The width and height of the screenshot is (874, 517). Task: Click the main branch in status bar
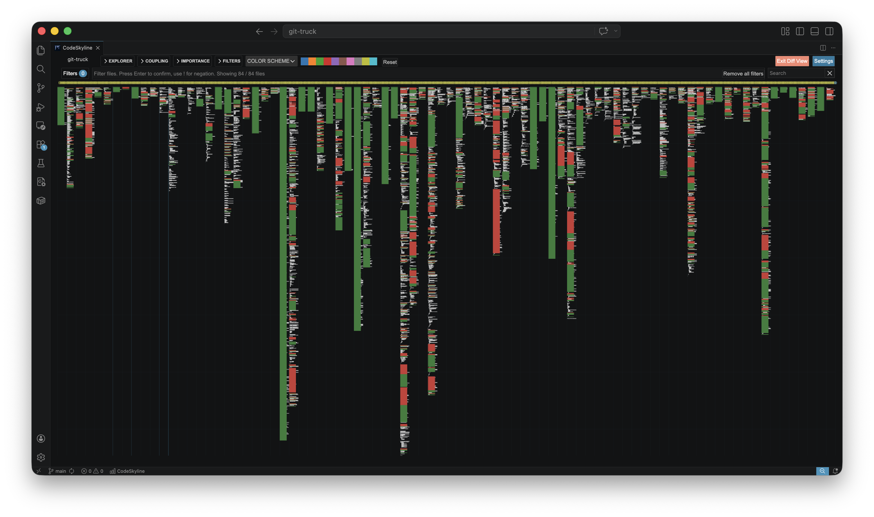pos(57,471)
